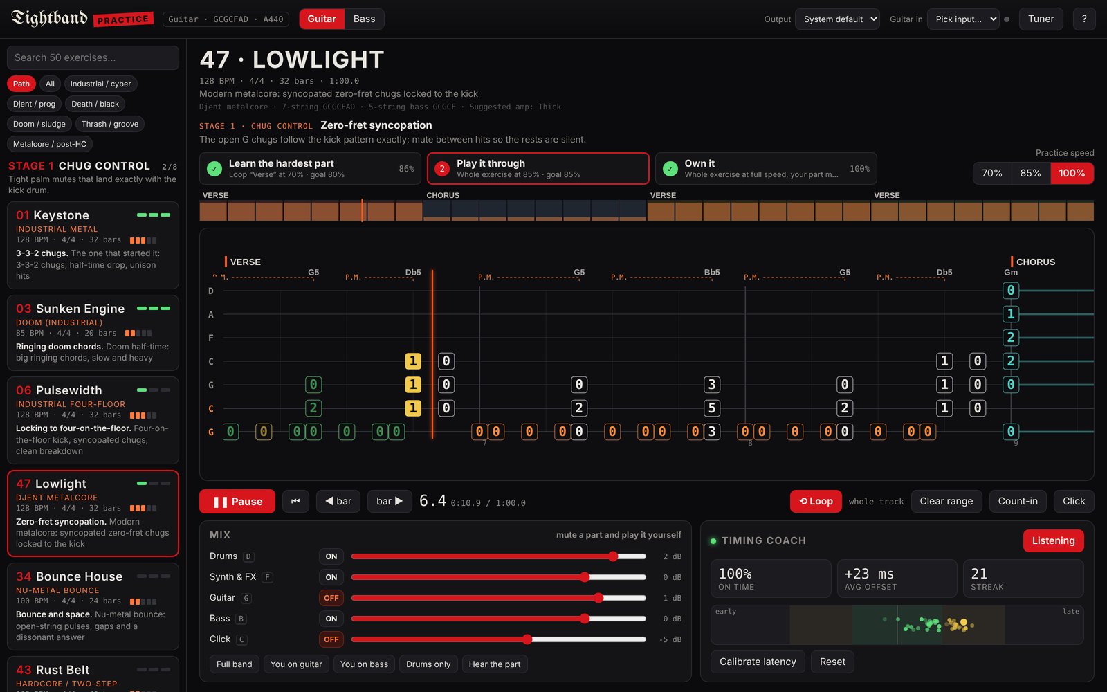Apply the Drums only mix preset
Image resolution: width=1107 pixels, height=692 pixels.
point(428,664)
